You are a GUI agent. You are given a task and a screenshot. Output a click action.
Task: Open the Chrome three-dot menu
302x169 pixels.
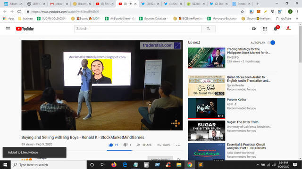coord(297,11)
